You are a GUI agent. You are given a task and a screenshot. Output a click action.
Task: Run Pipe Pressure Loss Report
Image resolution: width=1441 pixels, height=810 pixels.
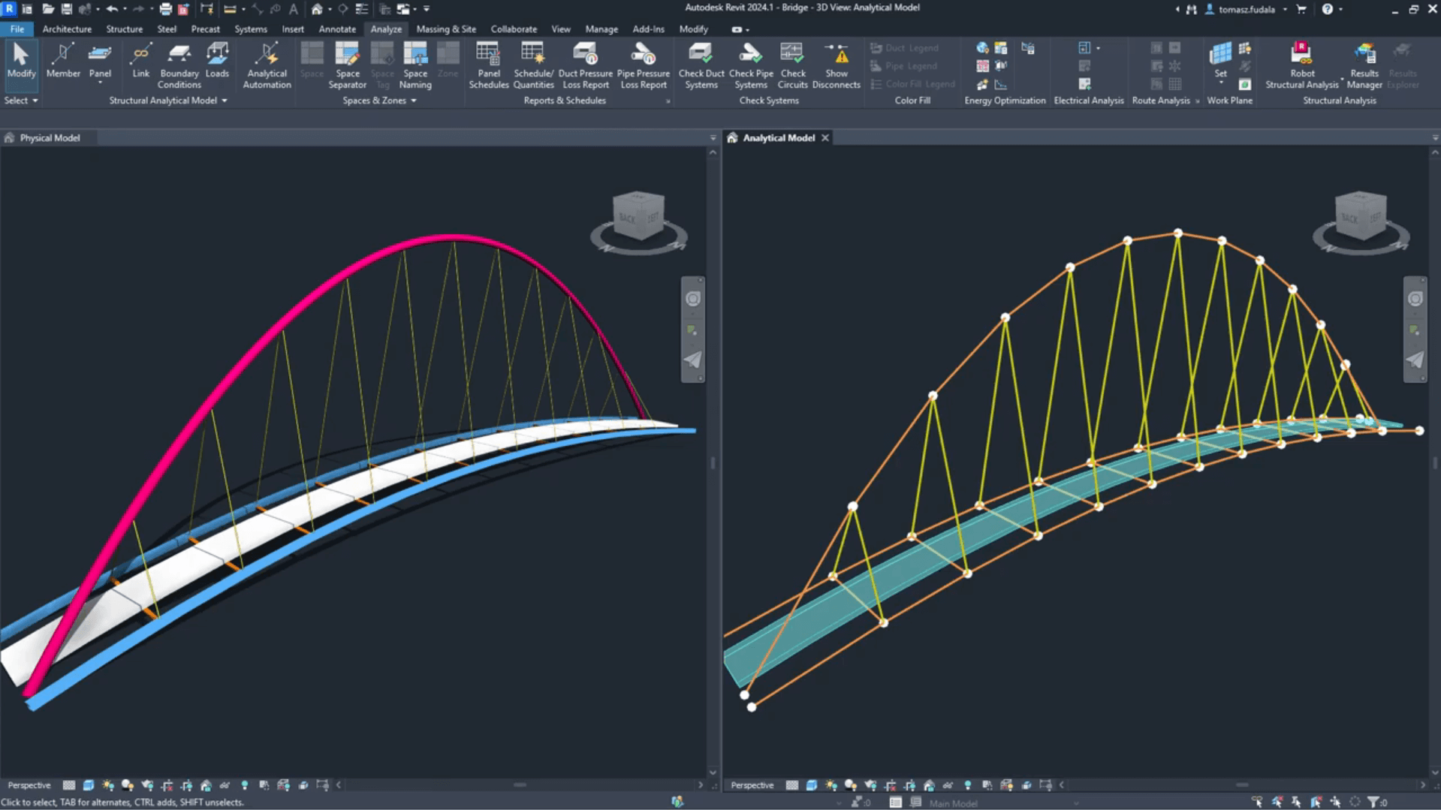[644, 66]
